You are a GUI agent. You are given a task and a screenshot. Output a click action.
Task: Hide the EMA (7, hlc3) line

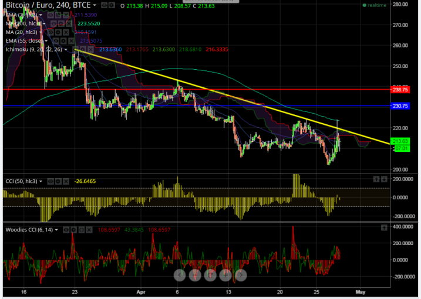[50, 15]
